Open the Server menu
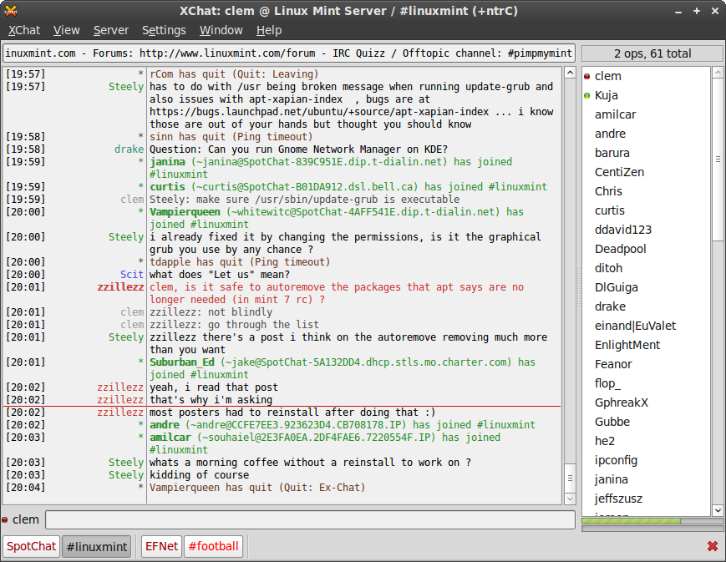 point(110,31)
